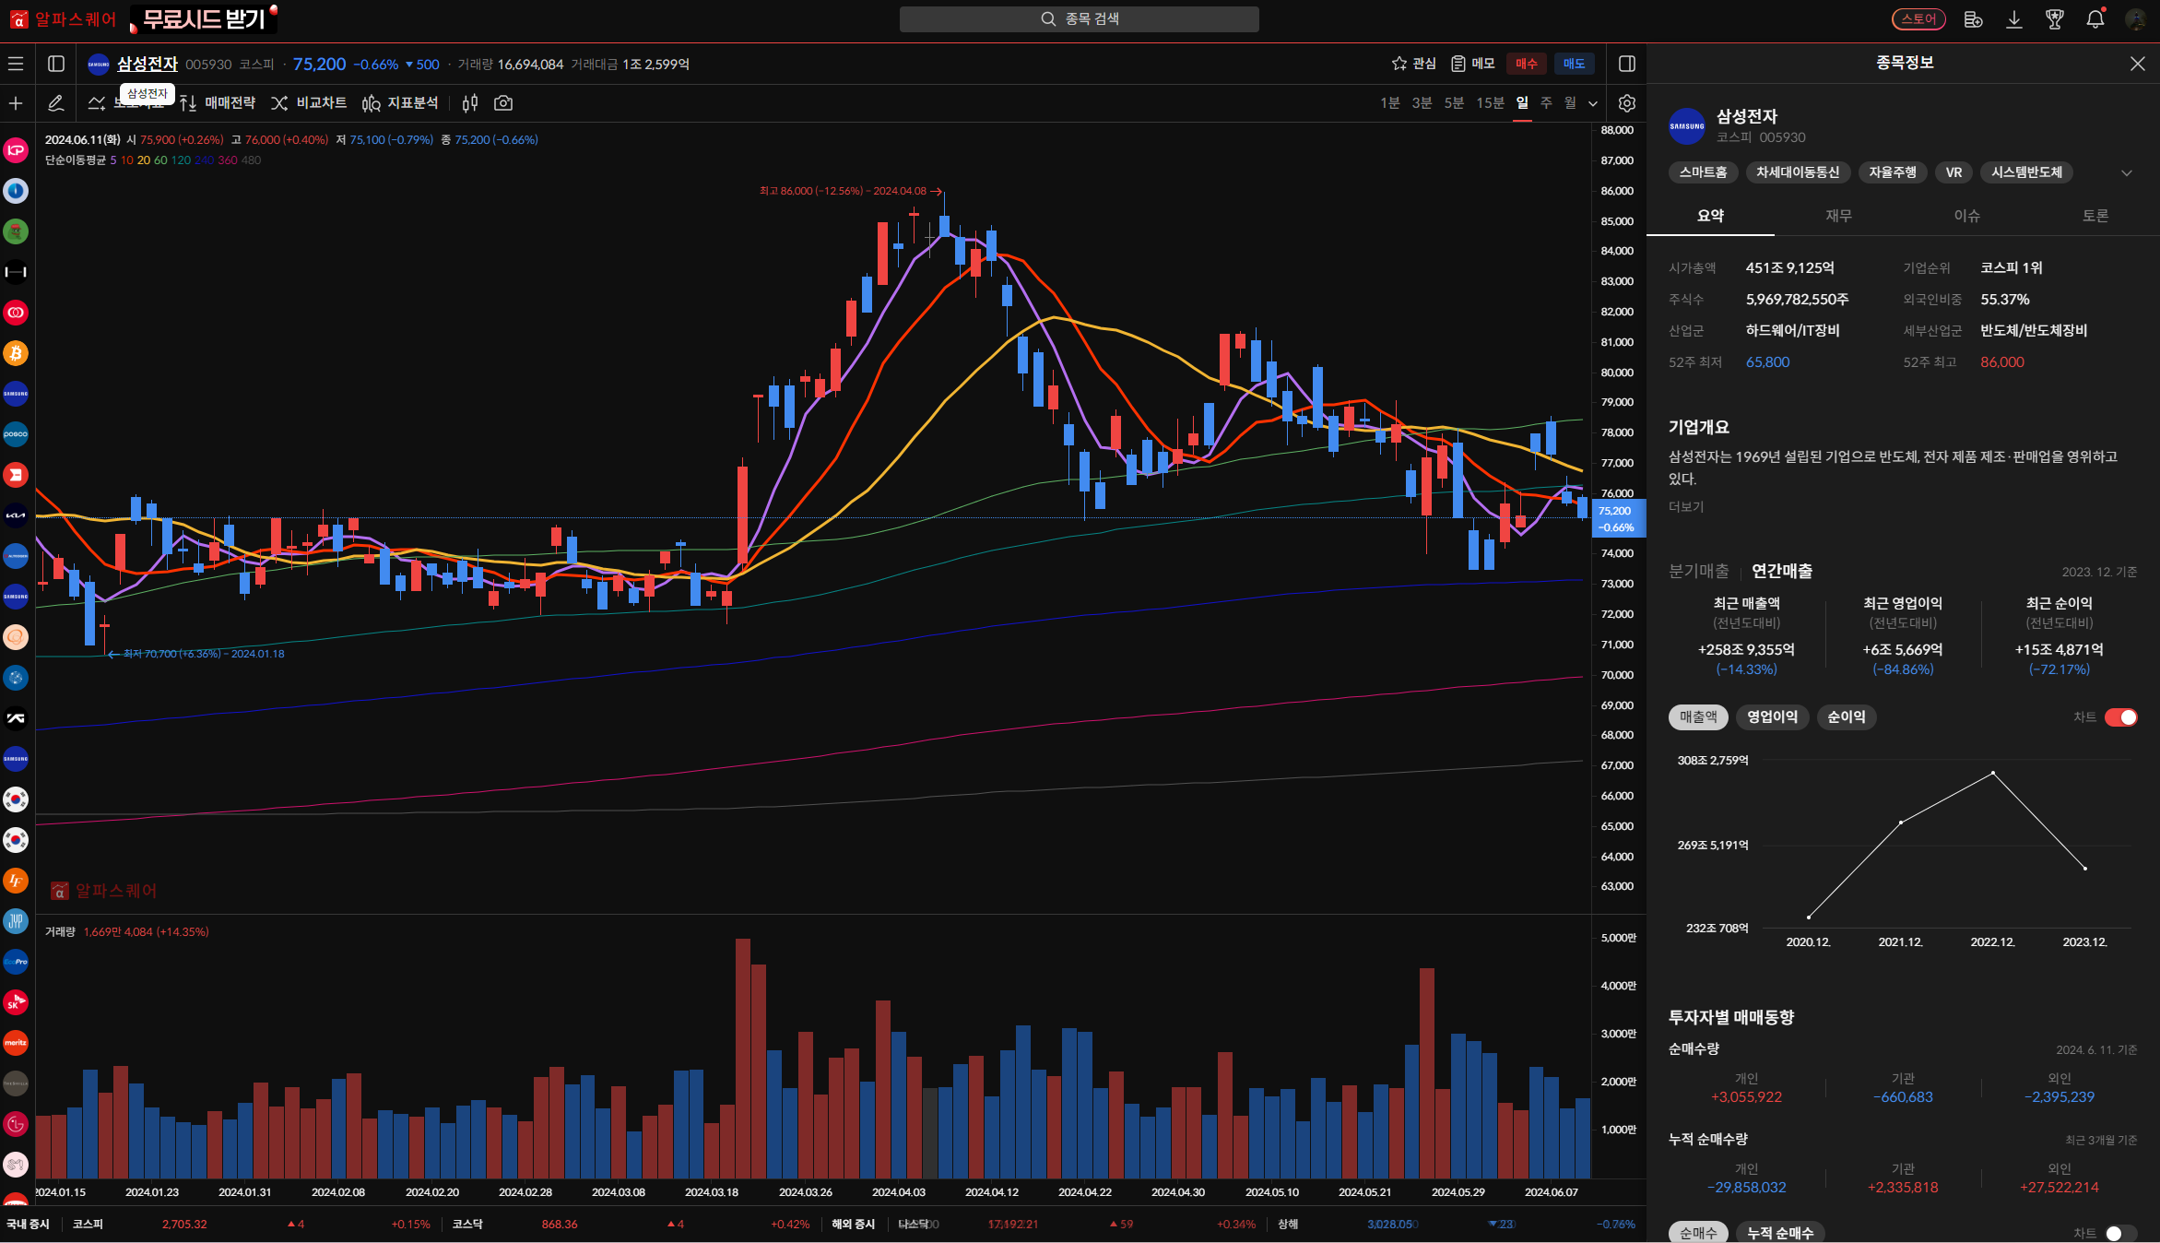
Task: Open 비교차트 compare chart tool
Action: [309, 103]
